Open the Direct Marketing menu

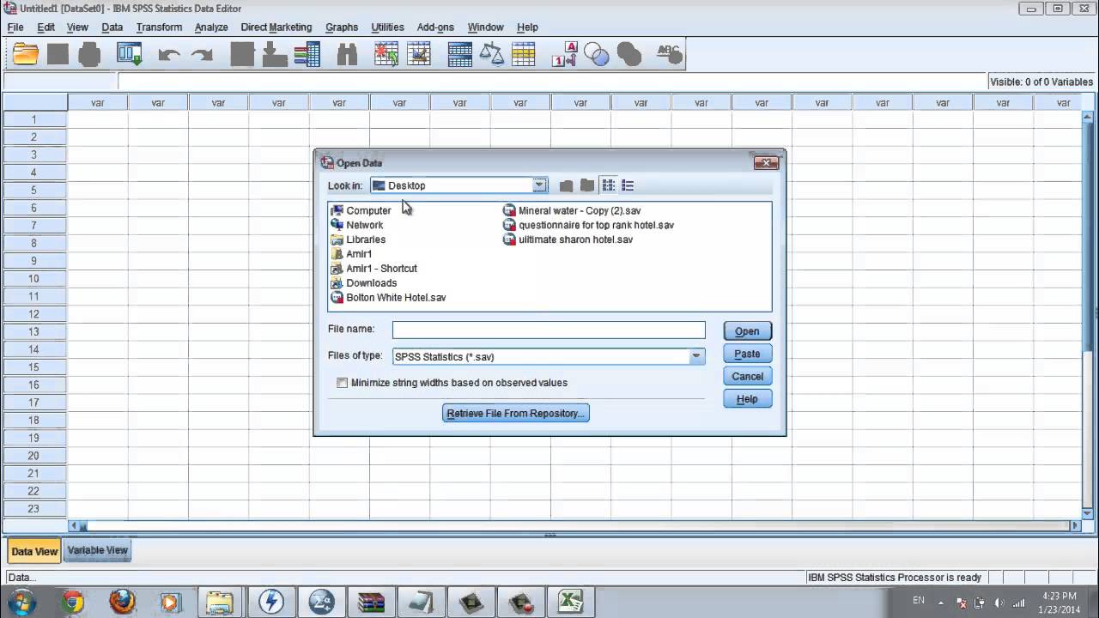(x=276, y=27)
